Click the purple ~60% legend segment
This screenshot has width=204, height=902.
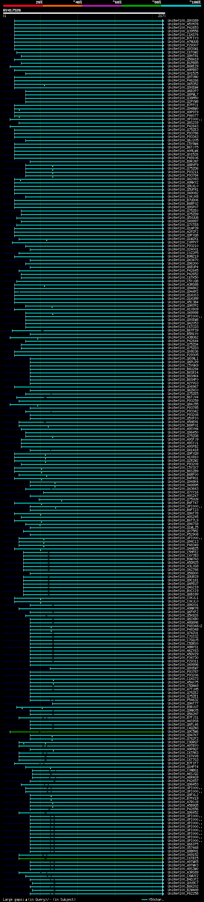coord(102,6)
